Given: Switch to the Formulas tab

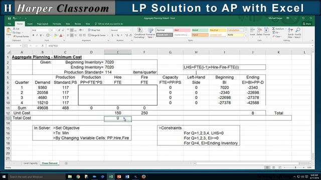Looking at the screenshot, I should point(57,24).
